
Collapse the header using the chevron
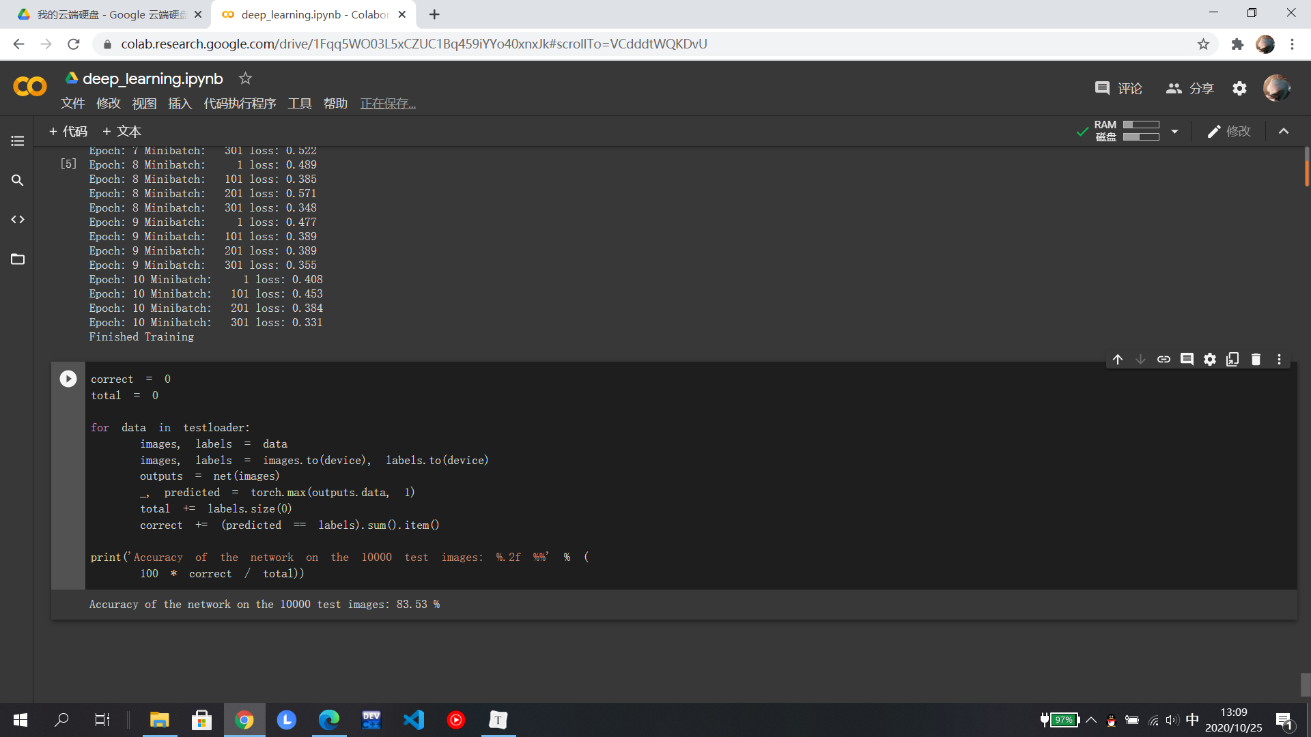[1284, 131]
